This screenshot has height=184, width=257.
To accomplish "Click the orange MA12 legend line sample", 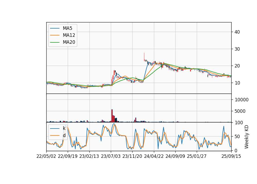I will (55, 35).
